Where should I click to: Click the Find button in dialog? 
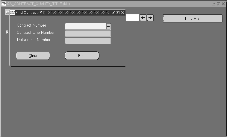(82, 56)
